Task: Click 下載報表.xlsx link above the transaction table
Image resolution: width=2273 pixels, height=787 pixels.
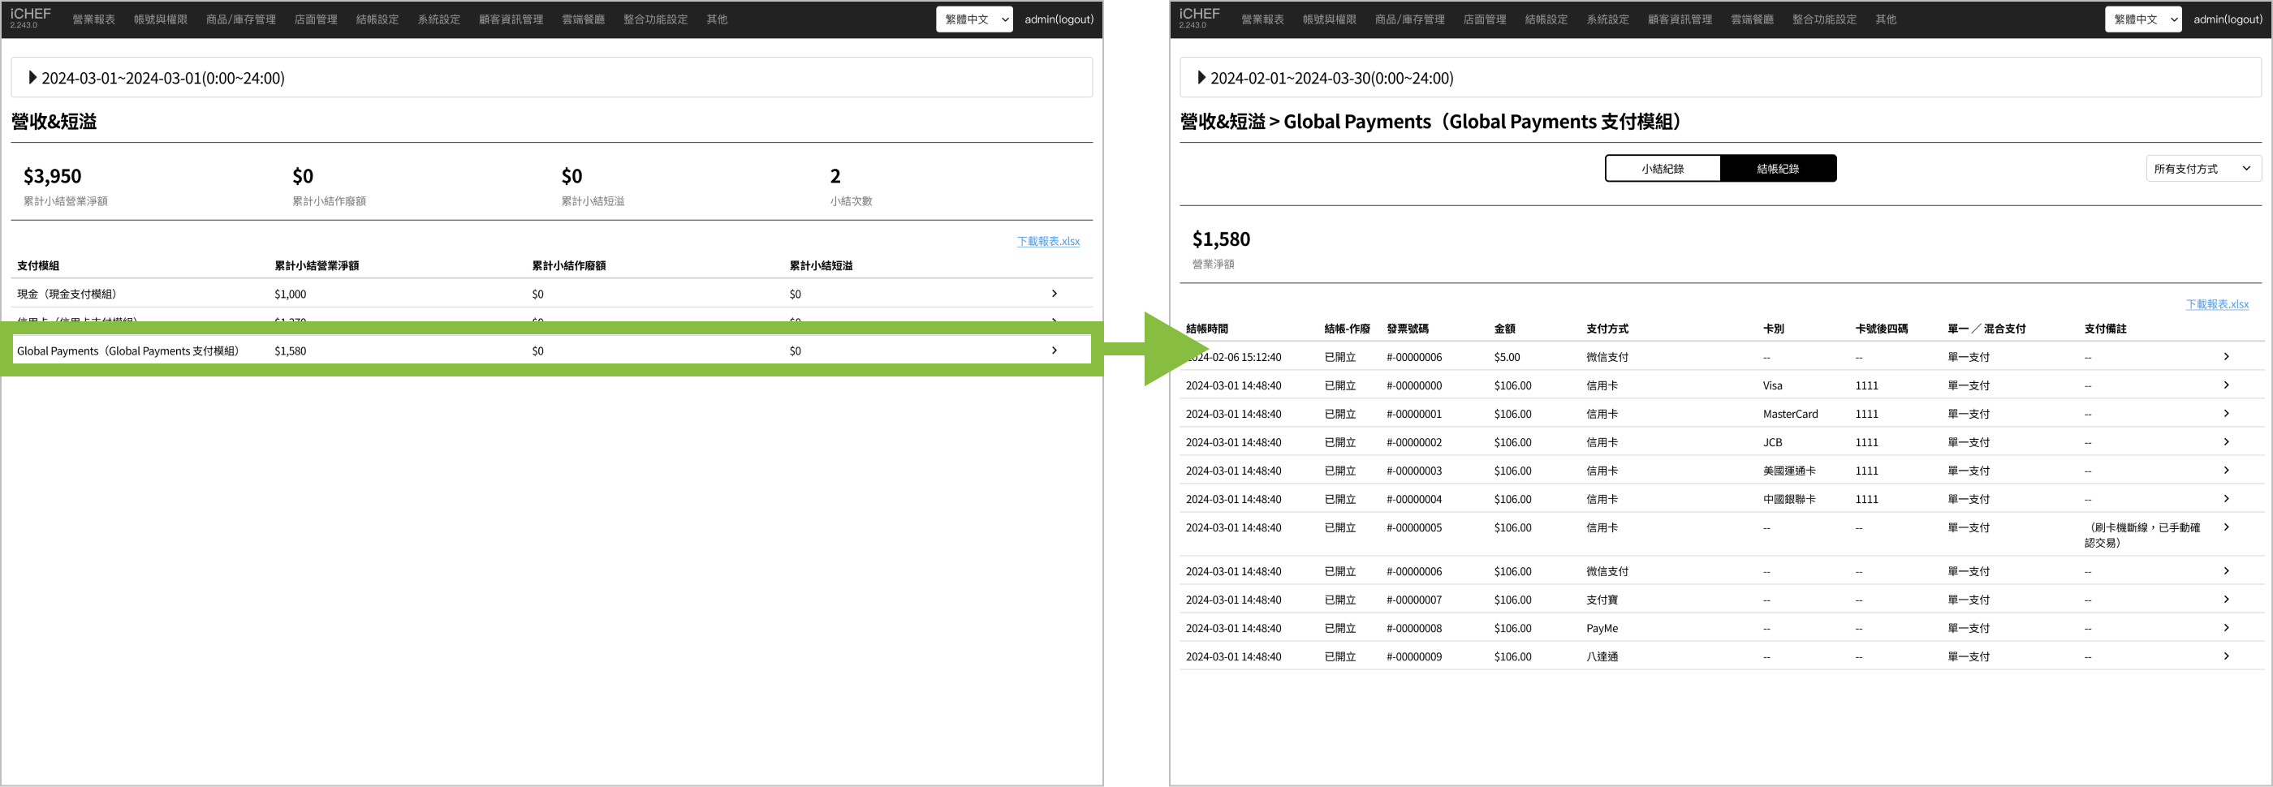Action: [2216, 304]
